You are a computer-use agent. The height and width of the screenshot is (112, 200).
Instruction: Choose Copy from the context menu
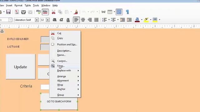coord(65,38)
